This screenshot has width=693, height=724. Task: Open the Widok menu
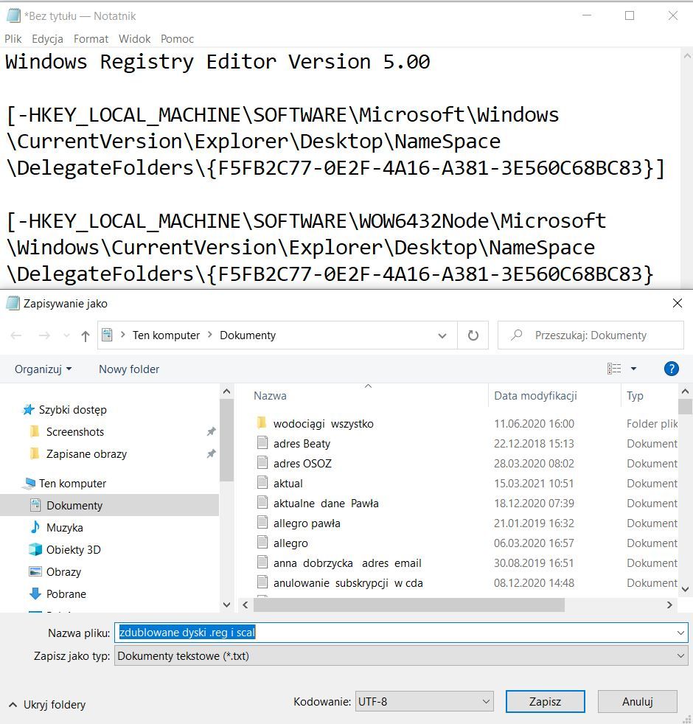click(x=134, y=38)
